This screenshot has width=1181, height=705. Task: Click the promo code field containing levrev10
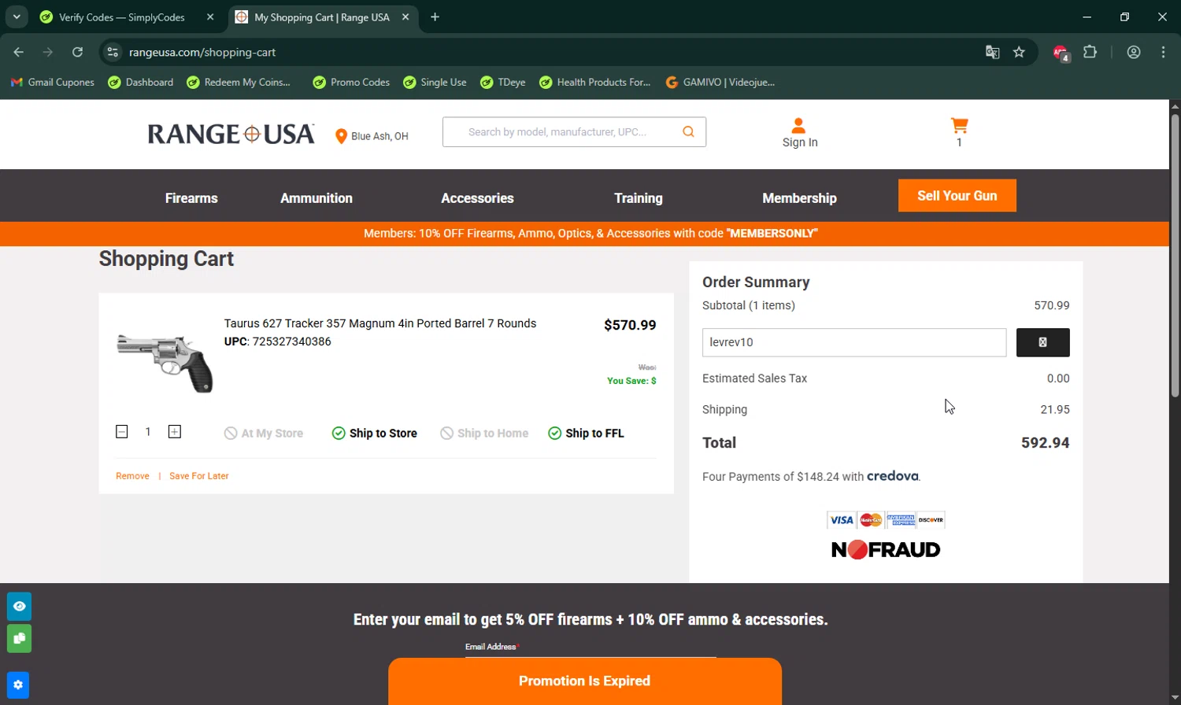(x=854, y=342)
